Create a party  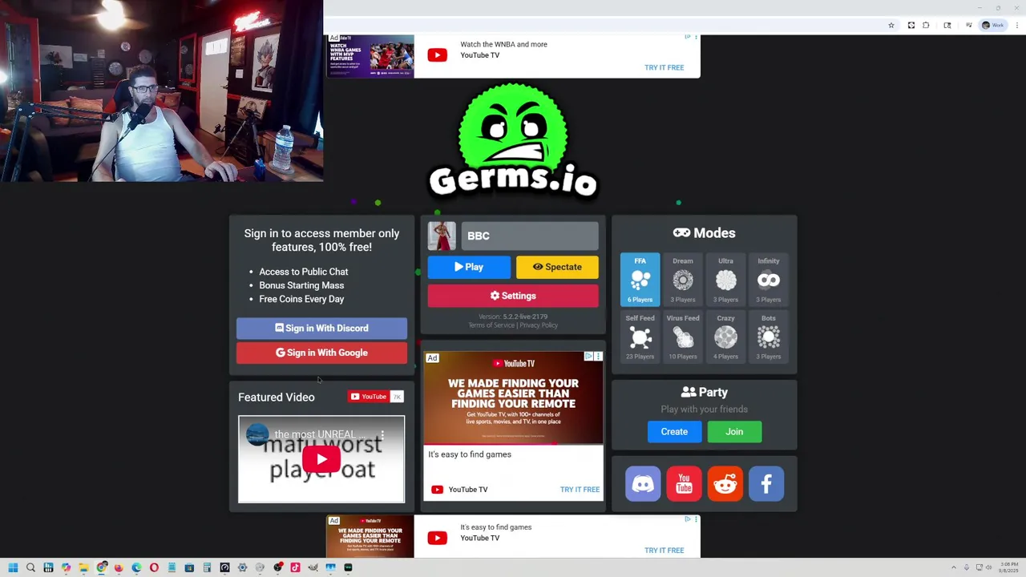click(674, 432)
